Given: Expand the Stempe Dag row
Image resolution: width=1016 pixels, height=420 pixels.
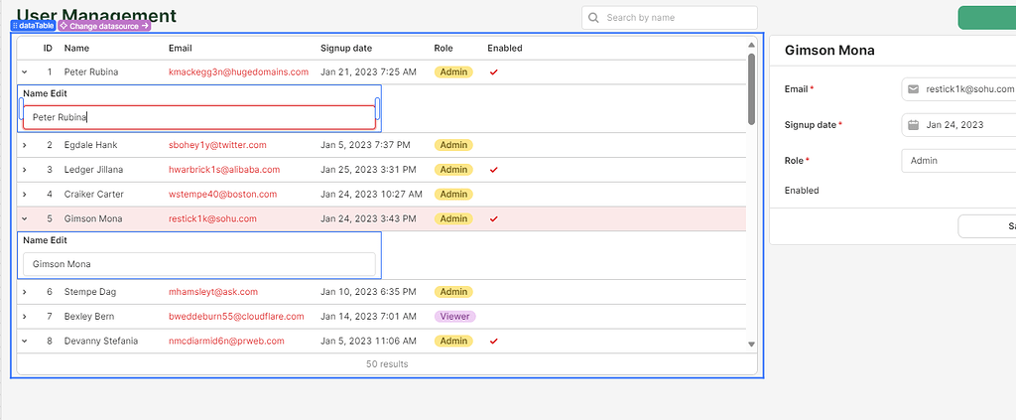Looking at the screenshot, I should (x=25, y=293).
